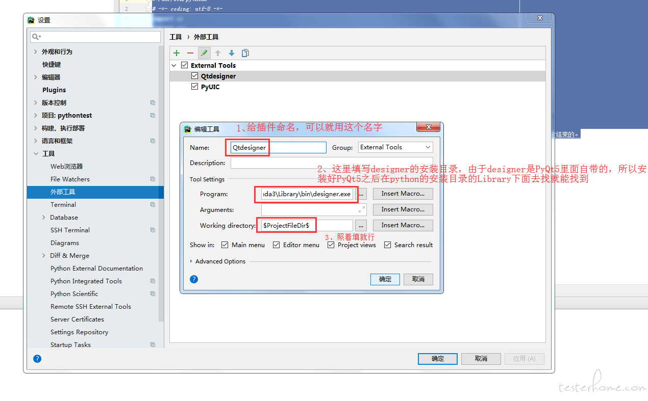
Task: Select Plugins in settings tree
Action: pyautogui.click(x=54, y=90)
